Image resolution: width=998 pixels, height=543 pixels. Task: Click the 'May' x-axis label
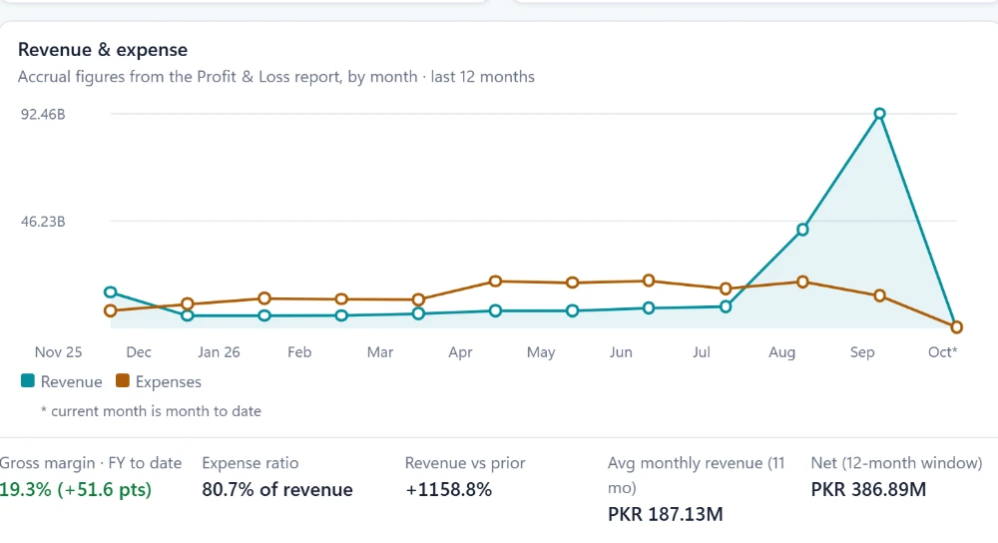tap(541, 352)
